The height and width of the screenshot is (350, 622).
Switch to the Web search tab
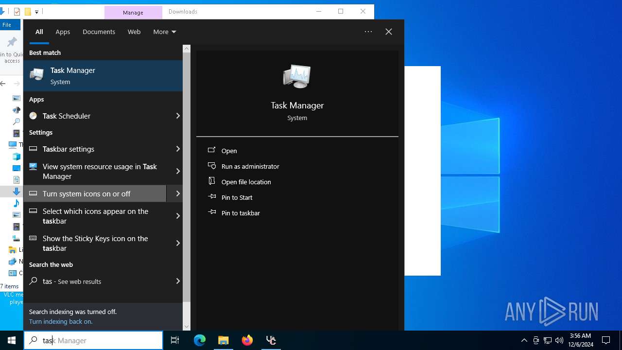pos(134,32)
